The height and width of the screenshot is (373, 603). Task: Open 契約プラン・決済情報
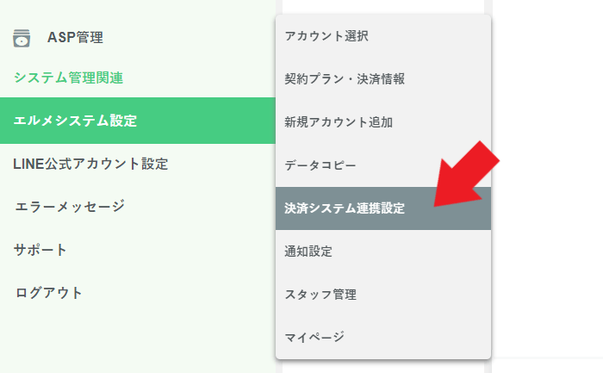[x=345, y=79]
